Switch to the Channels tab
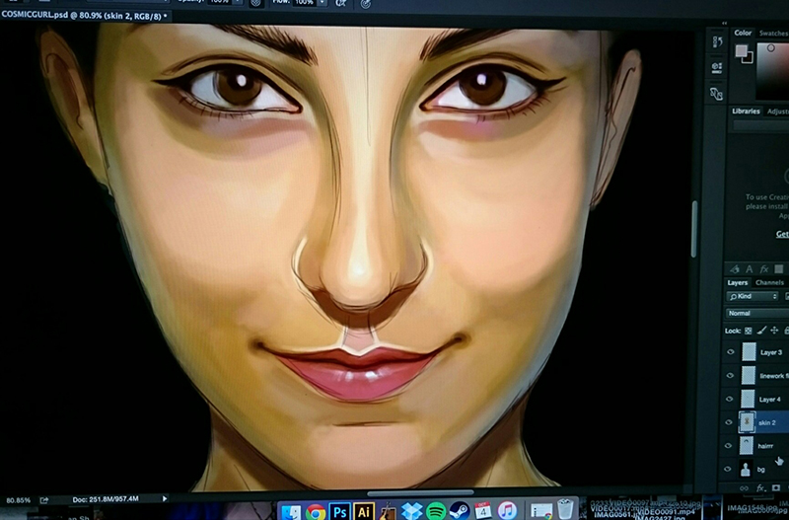Screen dimensions: 789x520 tap(769, 283)
